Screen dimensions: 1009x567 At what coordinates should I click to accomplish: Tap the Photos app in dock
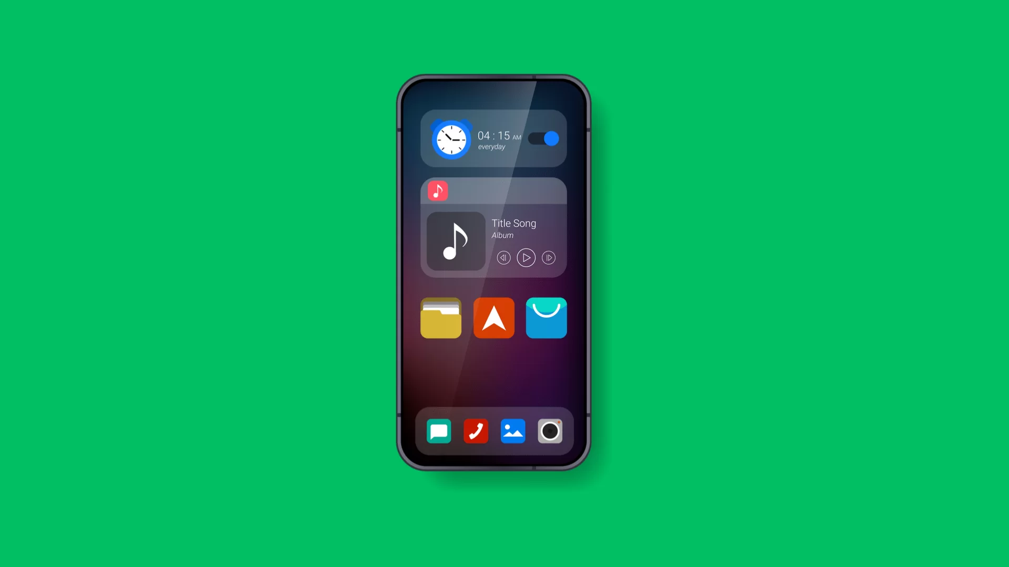point(512,432)
